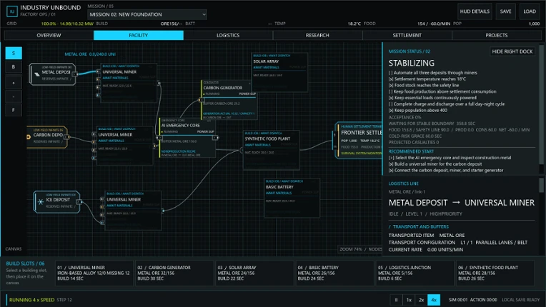
Task: Click the Metal Deposit ore icon
Action: coord(36,74)
